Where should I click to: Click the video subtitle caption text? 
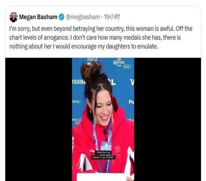click(x=103, y=155)
